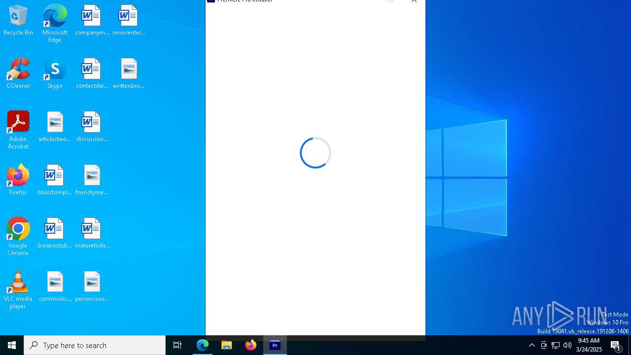Select the writtenbro... image file
This screenshot has width=631, height=355.
click(129, 73)
